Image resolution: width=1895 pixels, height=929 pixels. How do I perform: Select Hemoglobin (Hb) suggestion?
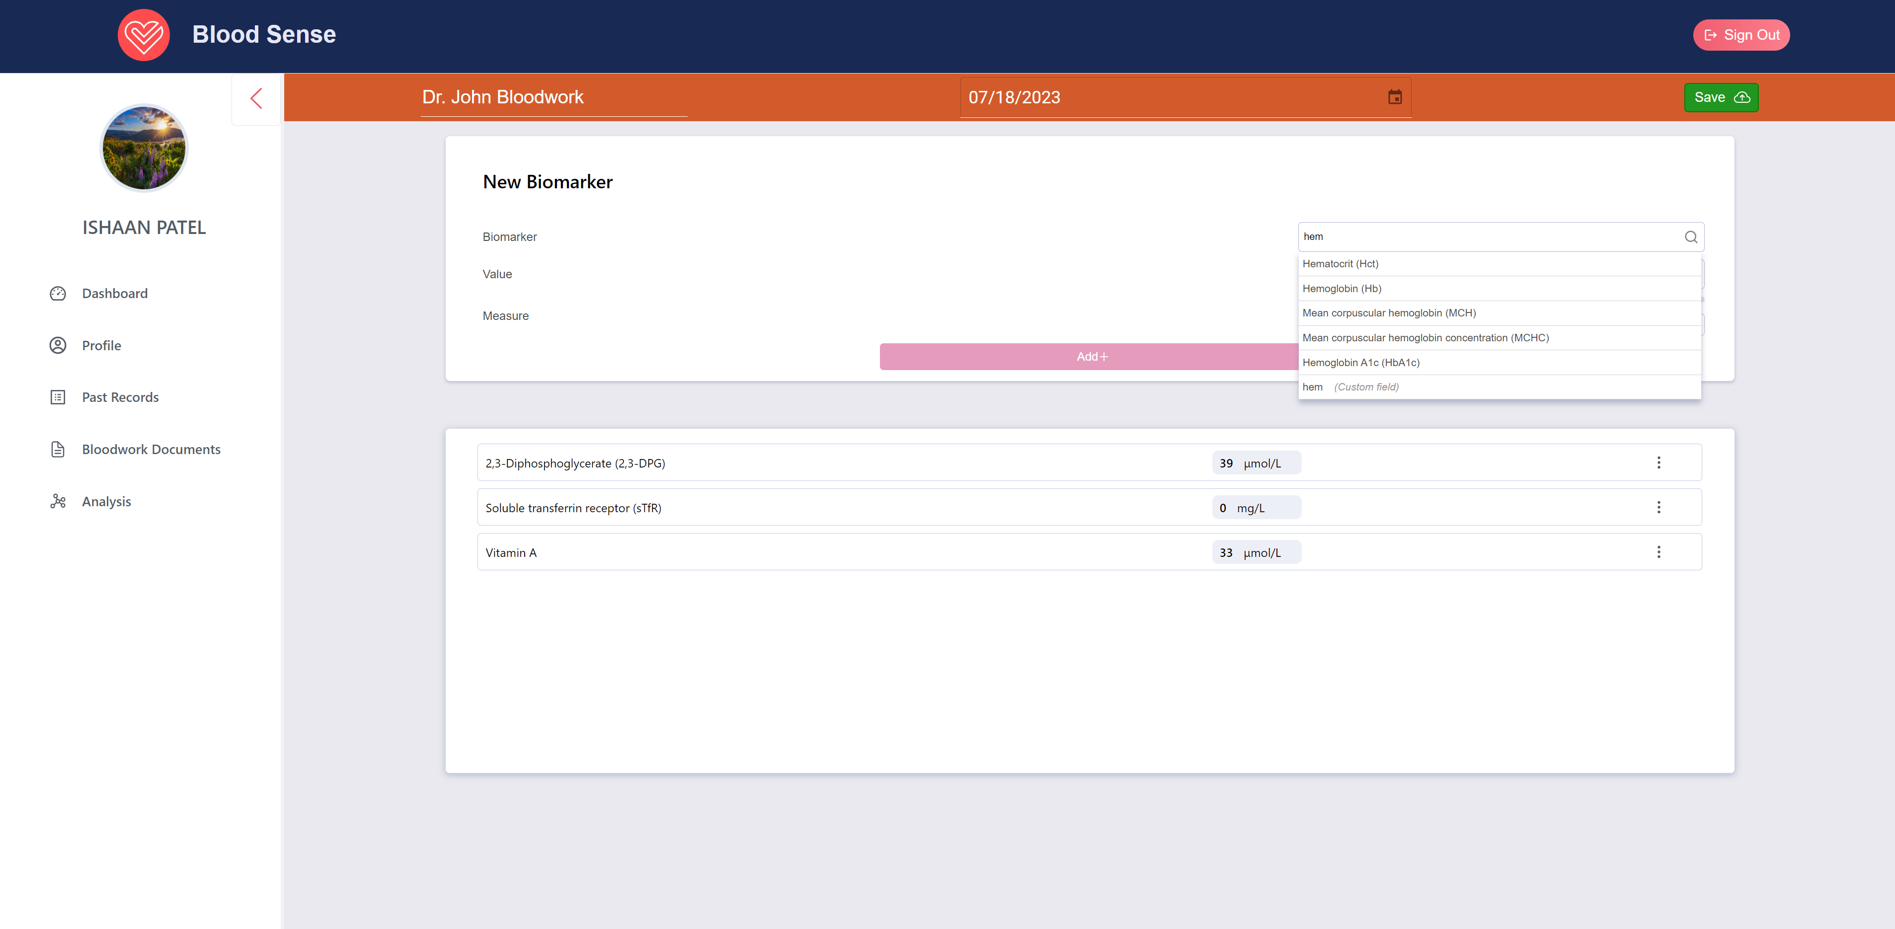point(1342,288)
